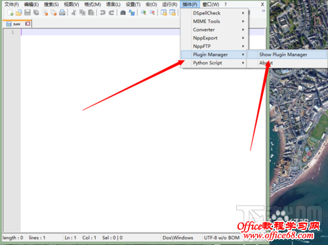Screen dimensions: 328x245
Task: Click the Close All files icon
Action: [x=54, y=12]
